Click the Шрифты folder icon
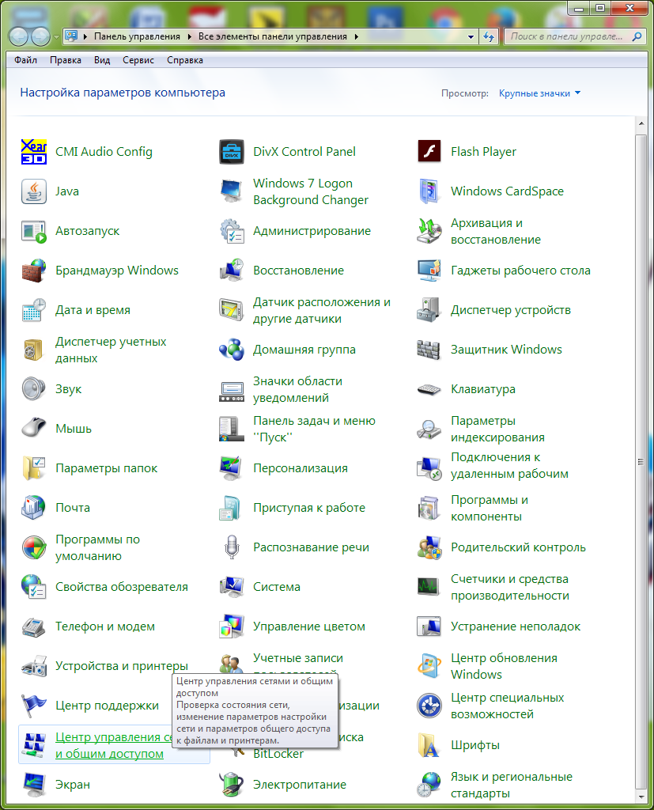The image size is (654, 810). [x=429, y=745]
